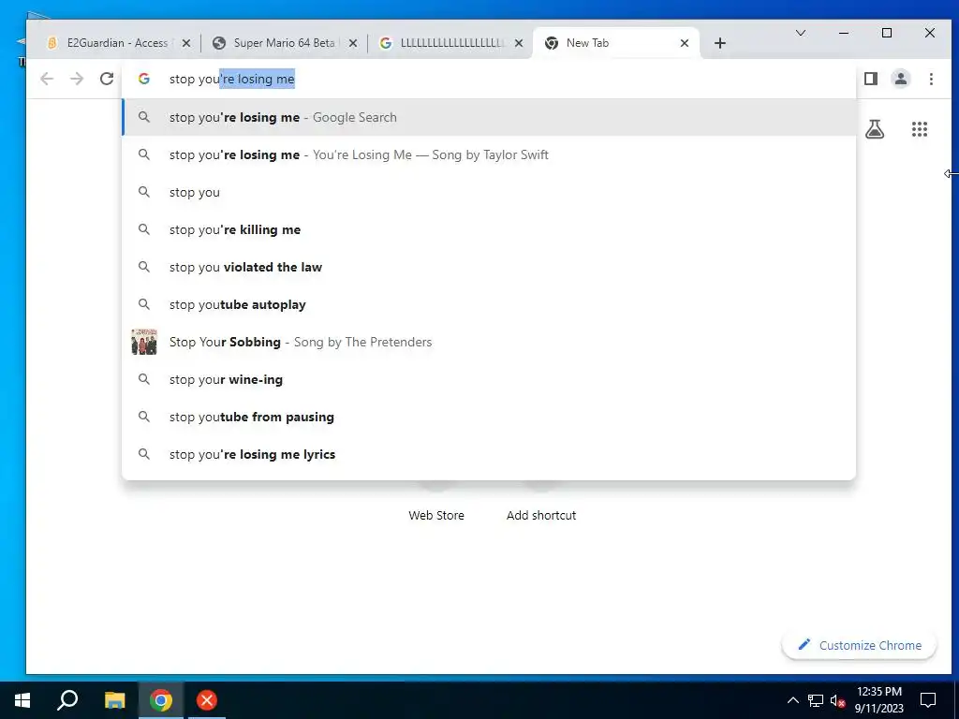Switch to the LLLLLLLL Google tab
This screenshot has height=719, width=959.
(450, 43)
